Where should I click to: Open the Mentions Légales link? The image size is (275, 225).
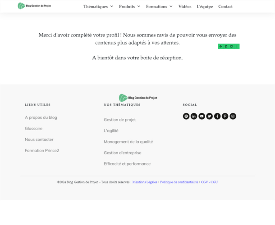(x=145, y=182)
